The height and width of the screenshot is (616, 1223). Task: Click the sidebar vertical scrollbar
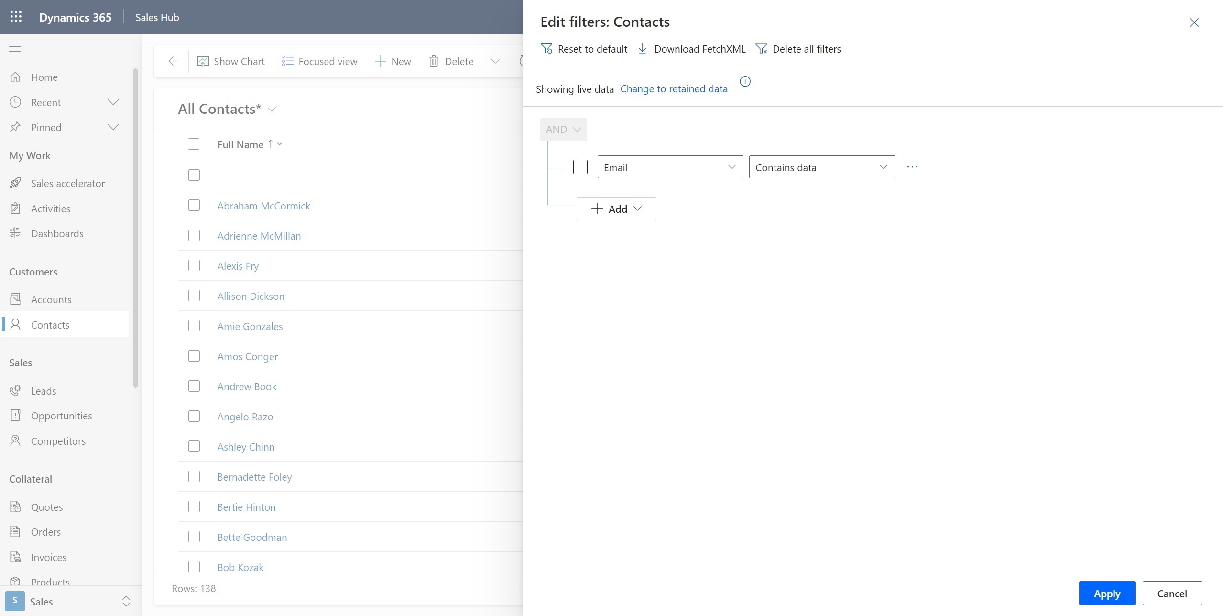(x=135, y=228)
